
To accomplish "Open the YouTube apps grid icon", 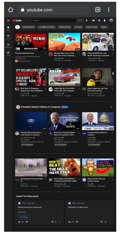I will (x=99, y=21).
